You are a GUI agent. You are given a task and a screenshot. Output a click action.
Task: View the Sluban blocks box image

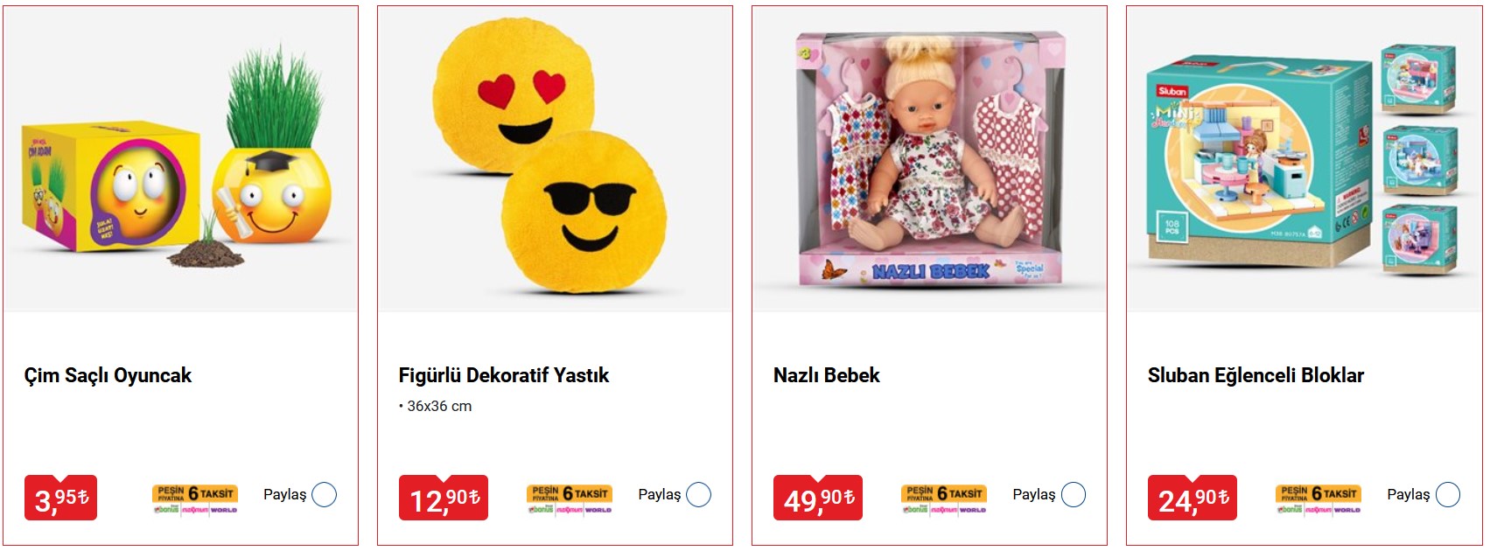click(1305, 159)
